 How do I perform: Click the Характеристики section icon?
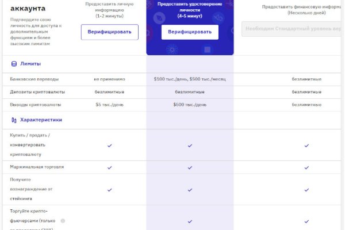(14, 120)
